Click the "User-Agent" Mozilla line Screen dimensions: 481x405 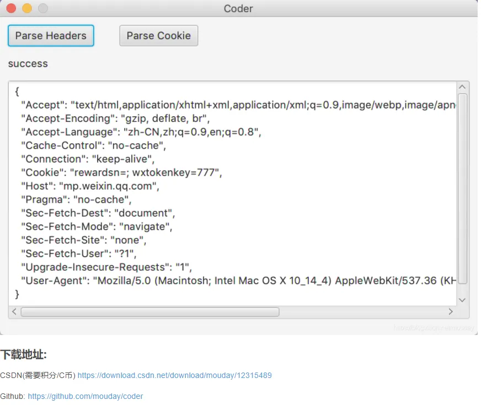(238, 280)
